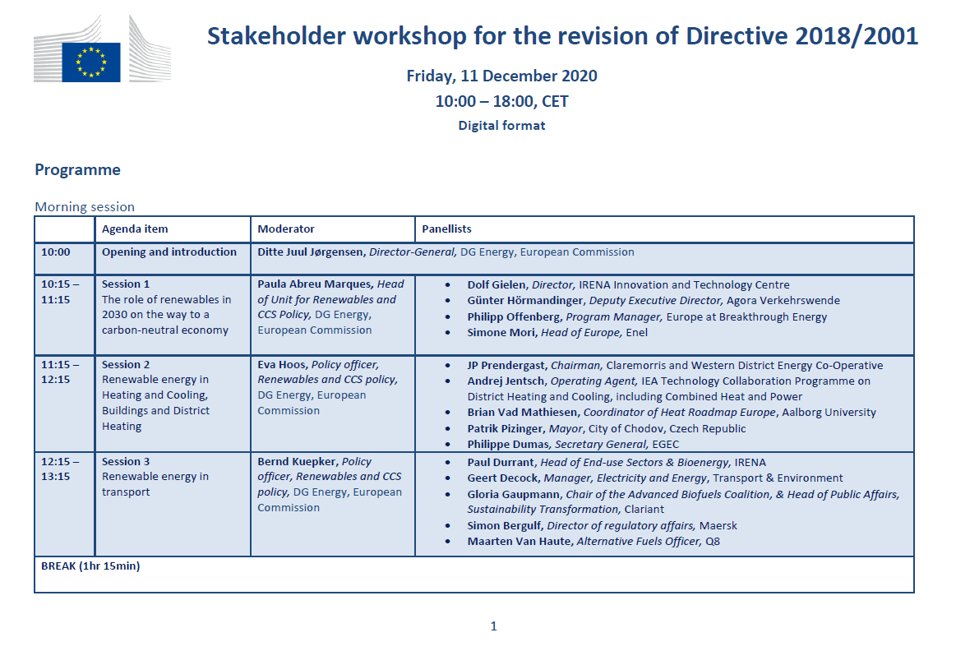The height and width of the screenshot is (651, 956).
Task: Click panellist 'Patrik Pizinger'
Action: pyautogui.click(x=504, y=429)
